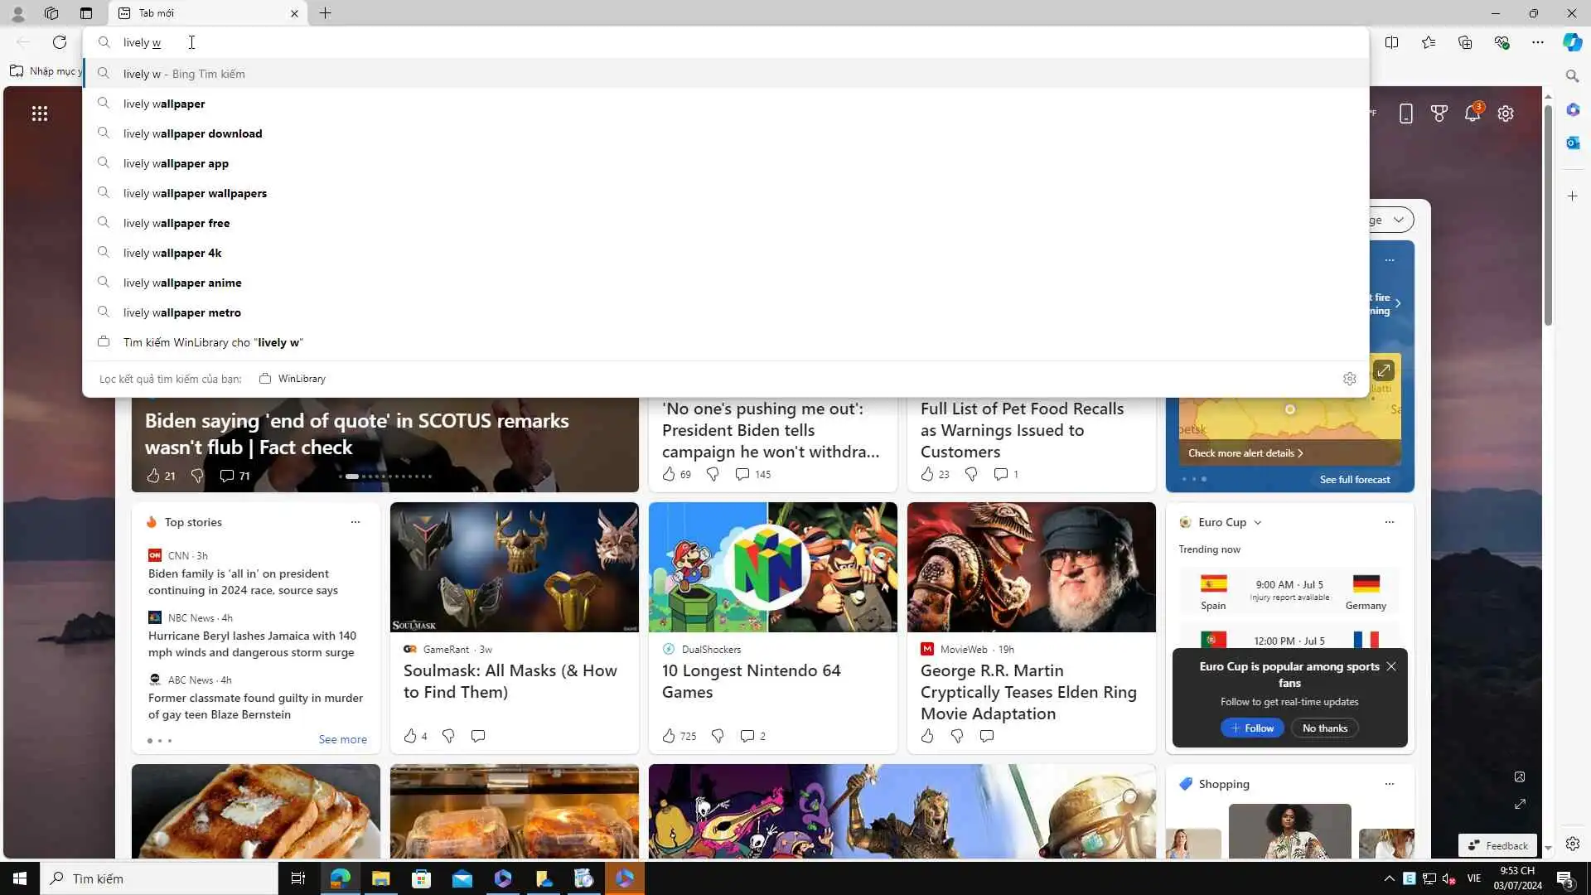Click the Outlook sidebar icon

[x=1572, y=143]
